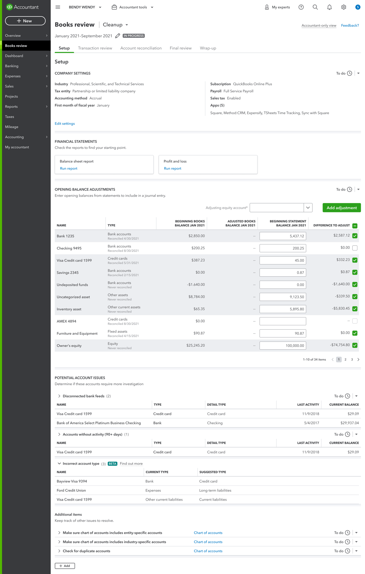Click the Feedback? link
The width and height of the screenshot is (365, 574).
coord(350,25)
